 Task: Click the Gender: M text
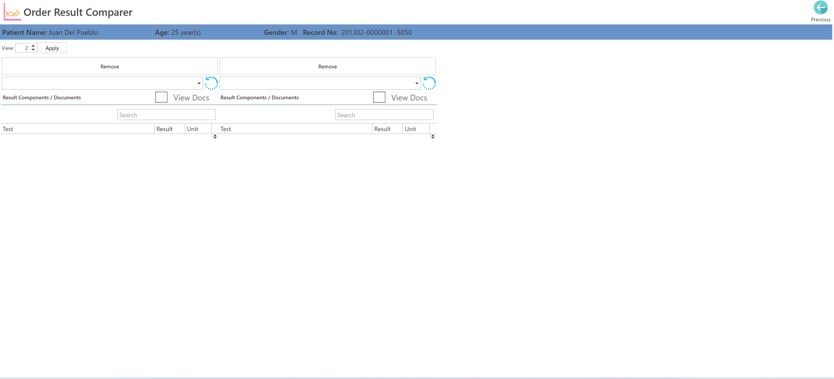(x=280, y=32)
